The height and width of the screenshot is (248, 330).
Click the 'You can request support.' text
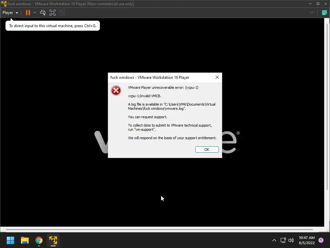(148, 117)
